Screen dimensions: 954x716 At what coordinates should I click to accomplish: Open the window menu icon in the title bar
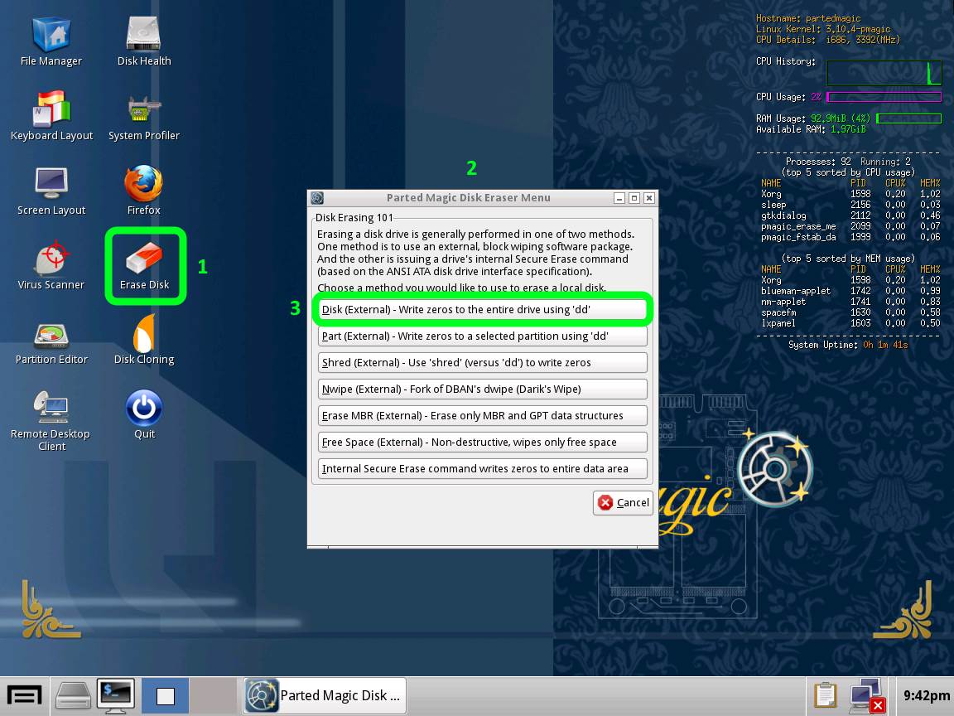(317, 198)
